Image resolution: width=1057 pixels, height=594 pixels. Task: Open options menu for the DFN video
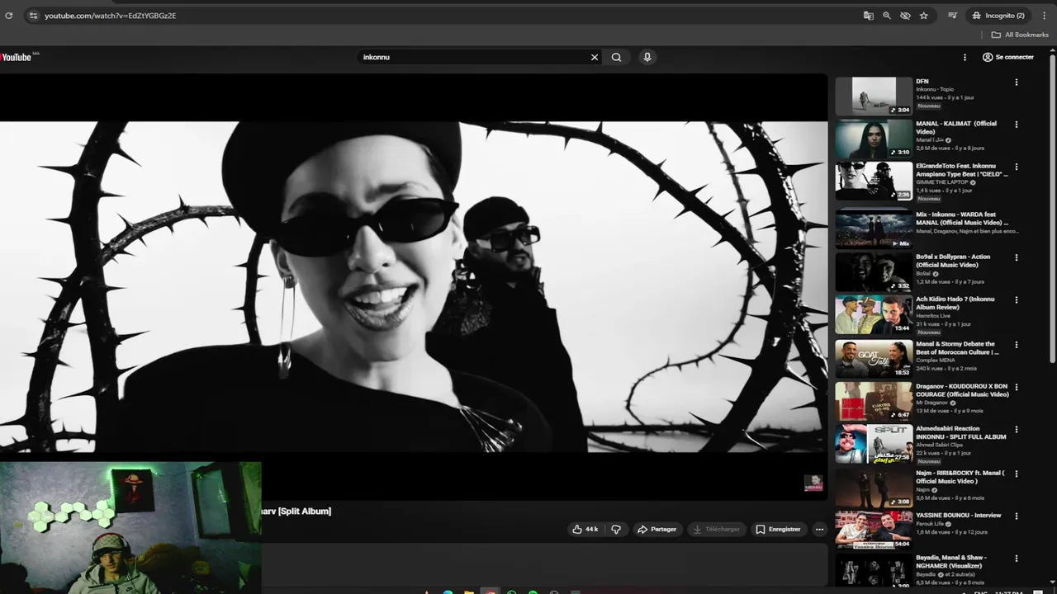click(1017, 82)
